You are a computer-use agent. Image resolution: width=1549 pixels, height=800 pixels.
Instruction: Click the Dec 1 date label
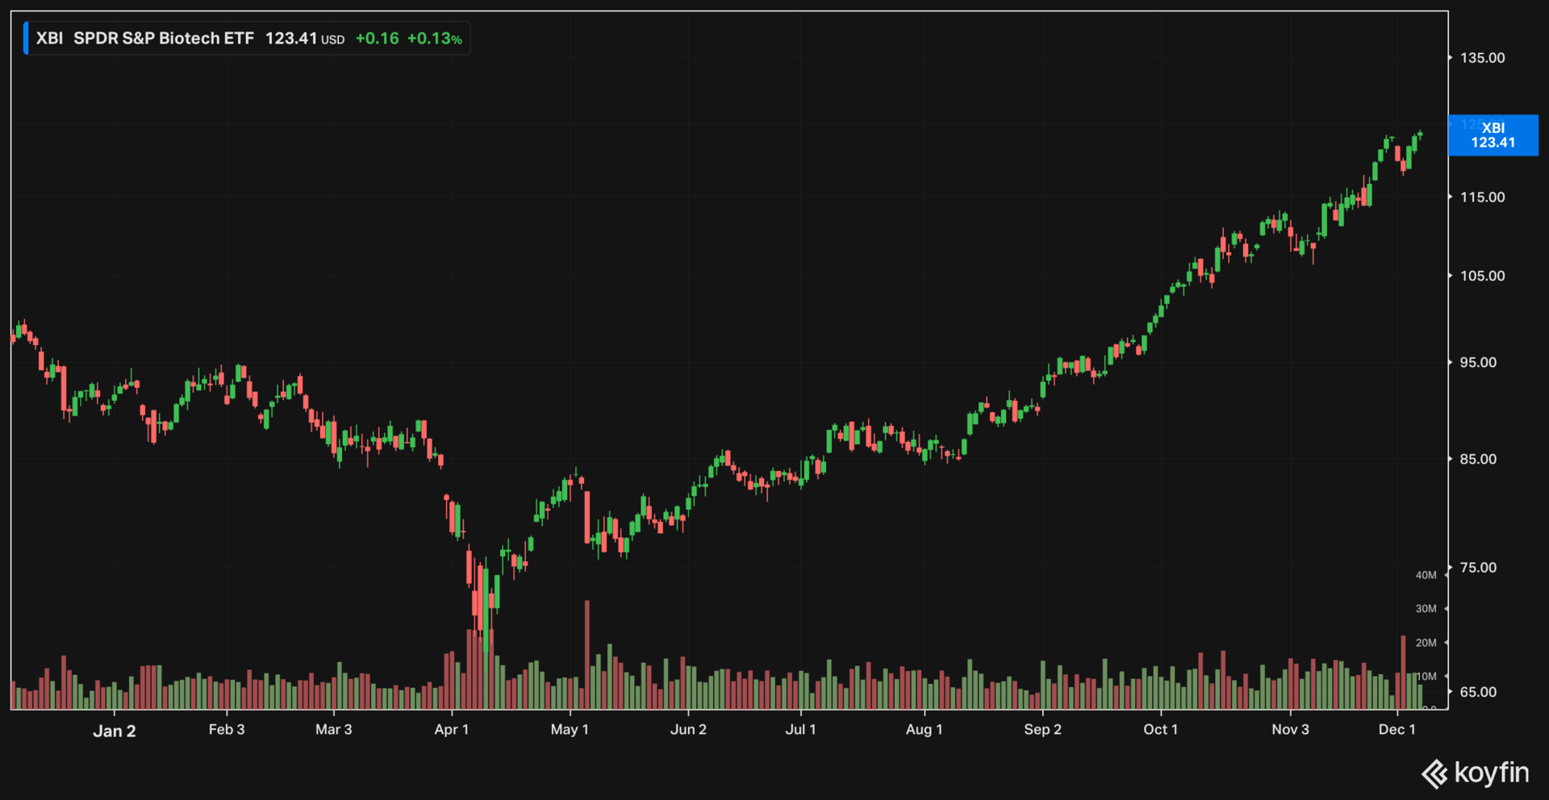tap(1397, 730)
